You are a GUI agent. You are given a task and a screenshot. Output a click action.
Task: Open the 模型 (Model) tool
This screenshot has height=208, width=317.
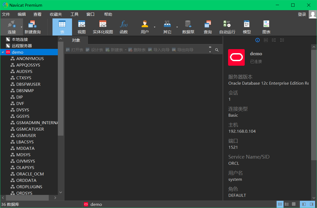tap(247, 27)
